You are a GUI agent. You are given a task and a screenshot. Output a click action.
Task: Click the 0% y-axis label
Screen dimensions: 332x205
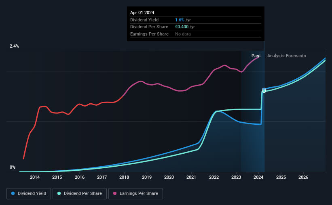(13, 167)
